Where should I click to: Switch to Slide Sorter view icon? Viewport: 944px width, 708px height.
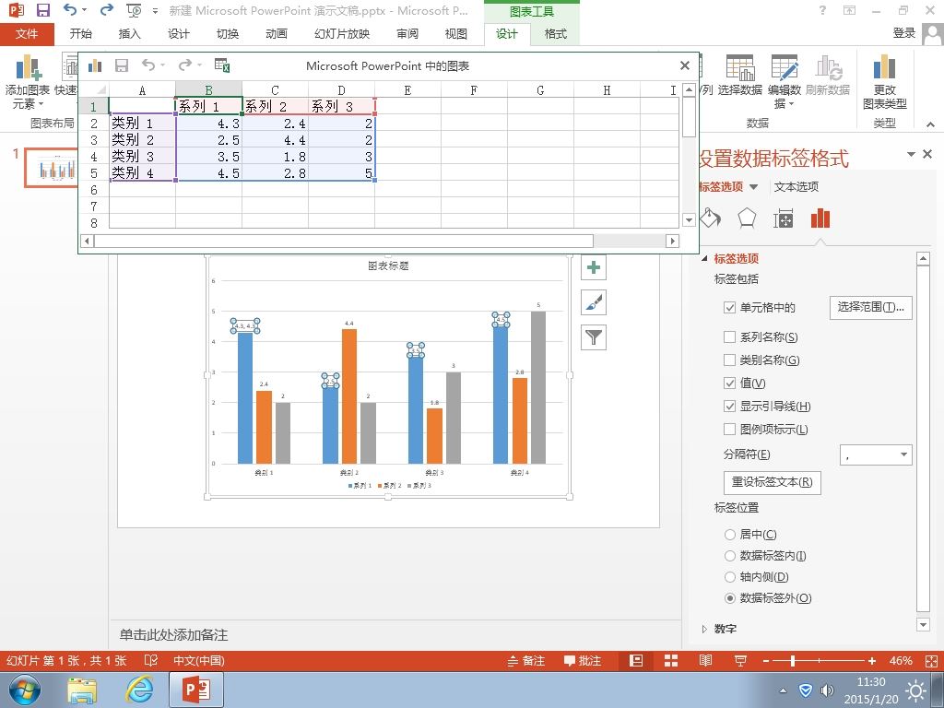tap(671, 660)
